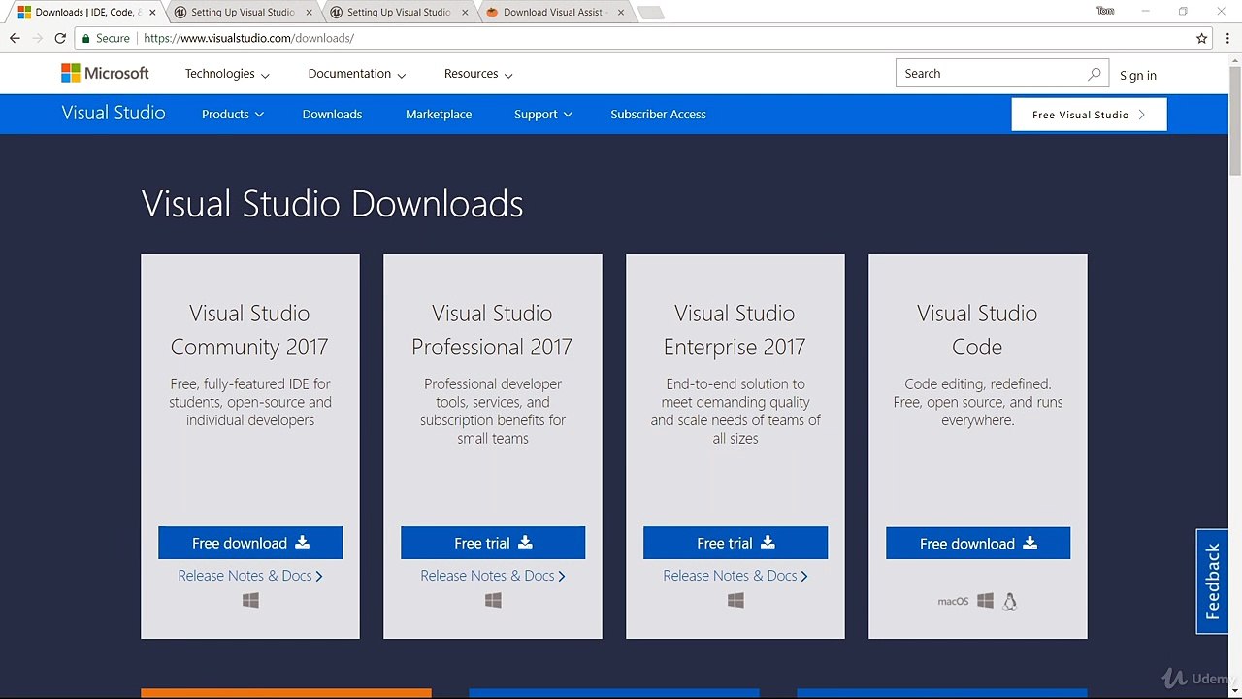Image resolution: width=1242 pixels, height=699 pixels.
Task: Switch to second Setting Up Visual Studio tab
Action: [397, 13]
